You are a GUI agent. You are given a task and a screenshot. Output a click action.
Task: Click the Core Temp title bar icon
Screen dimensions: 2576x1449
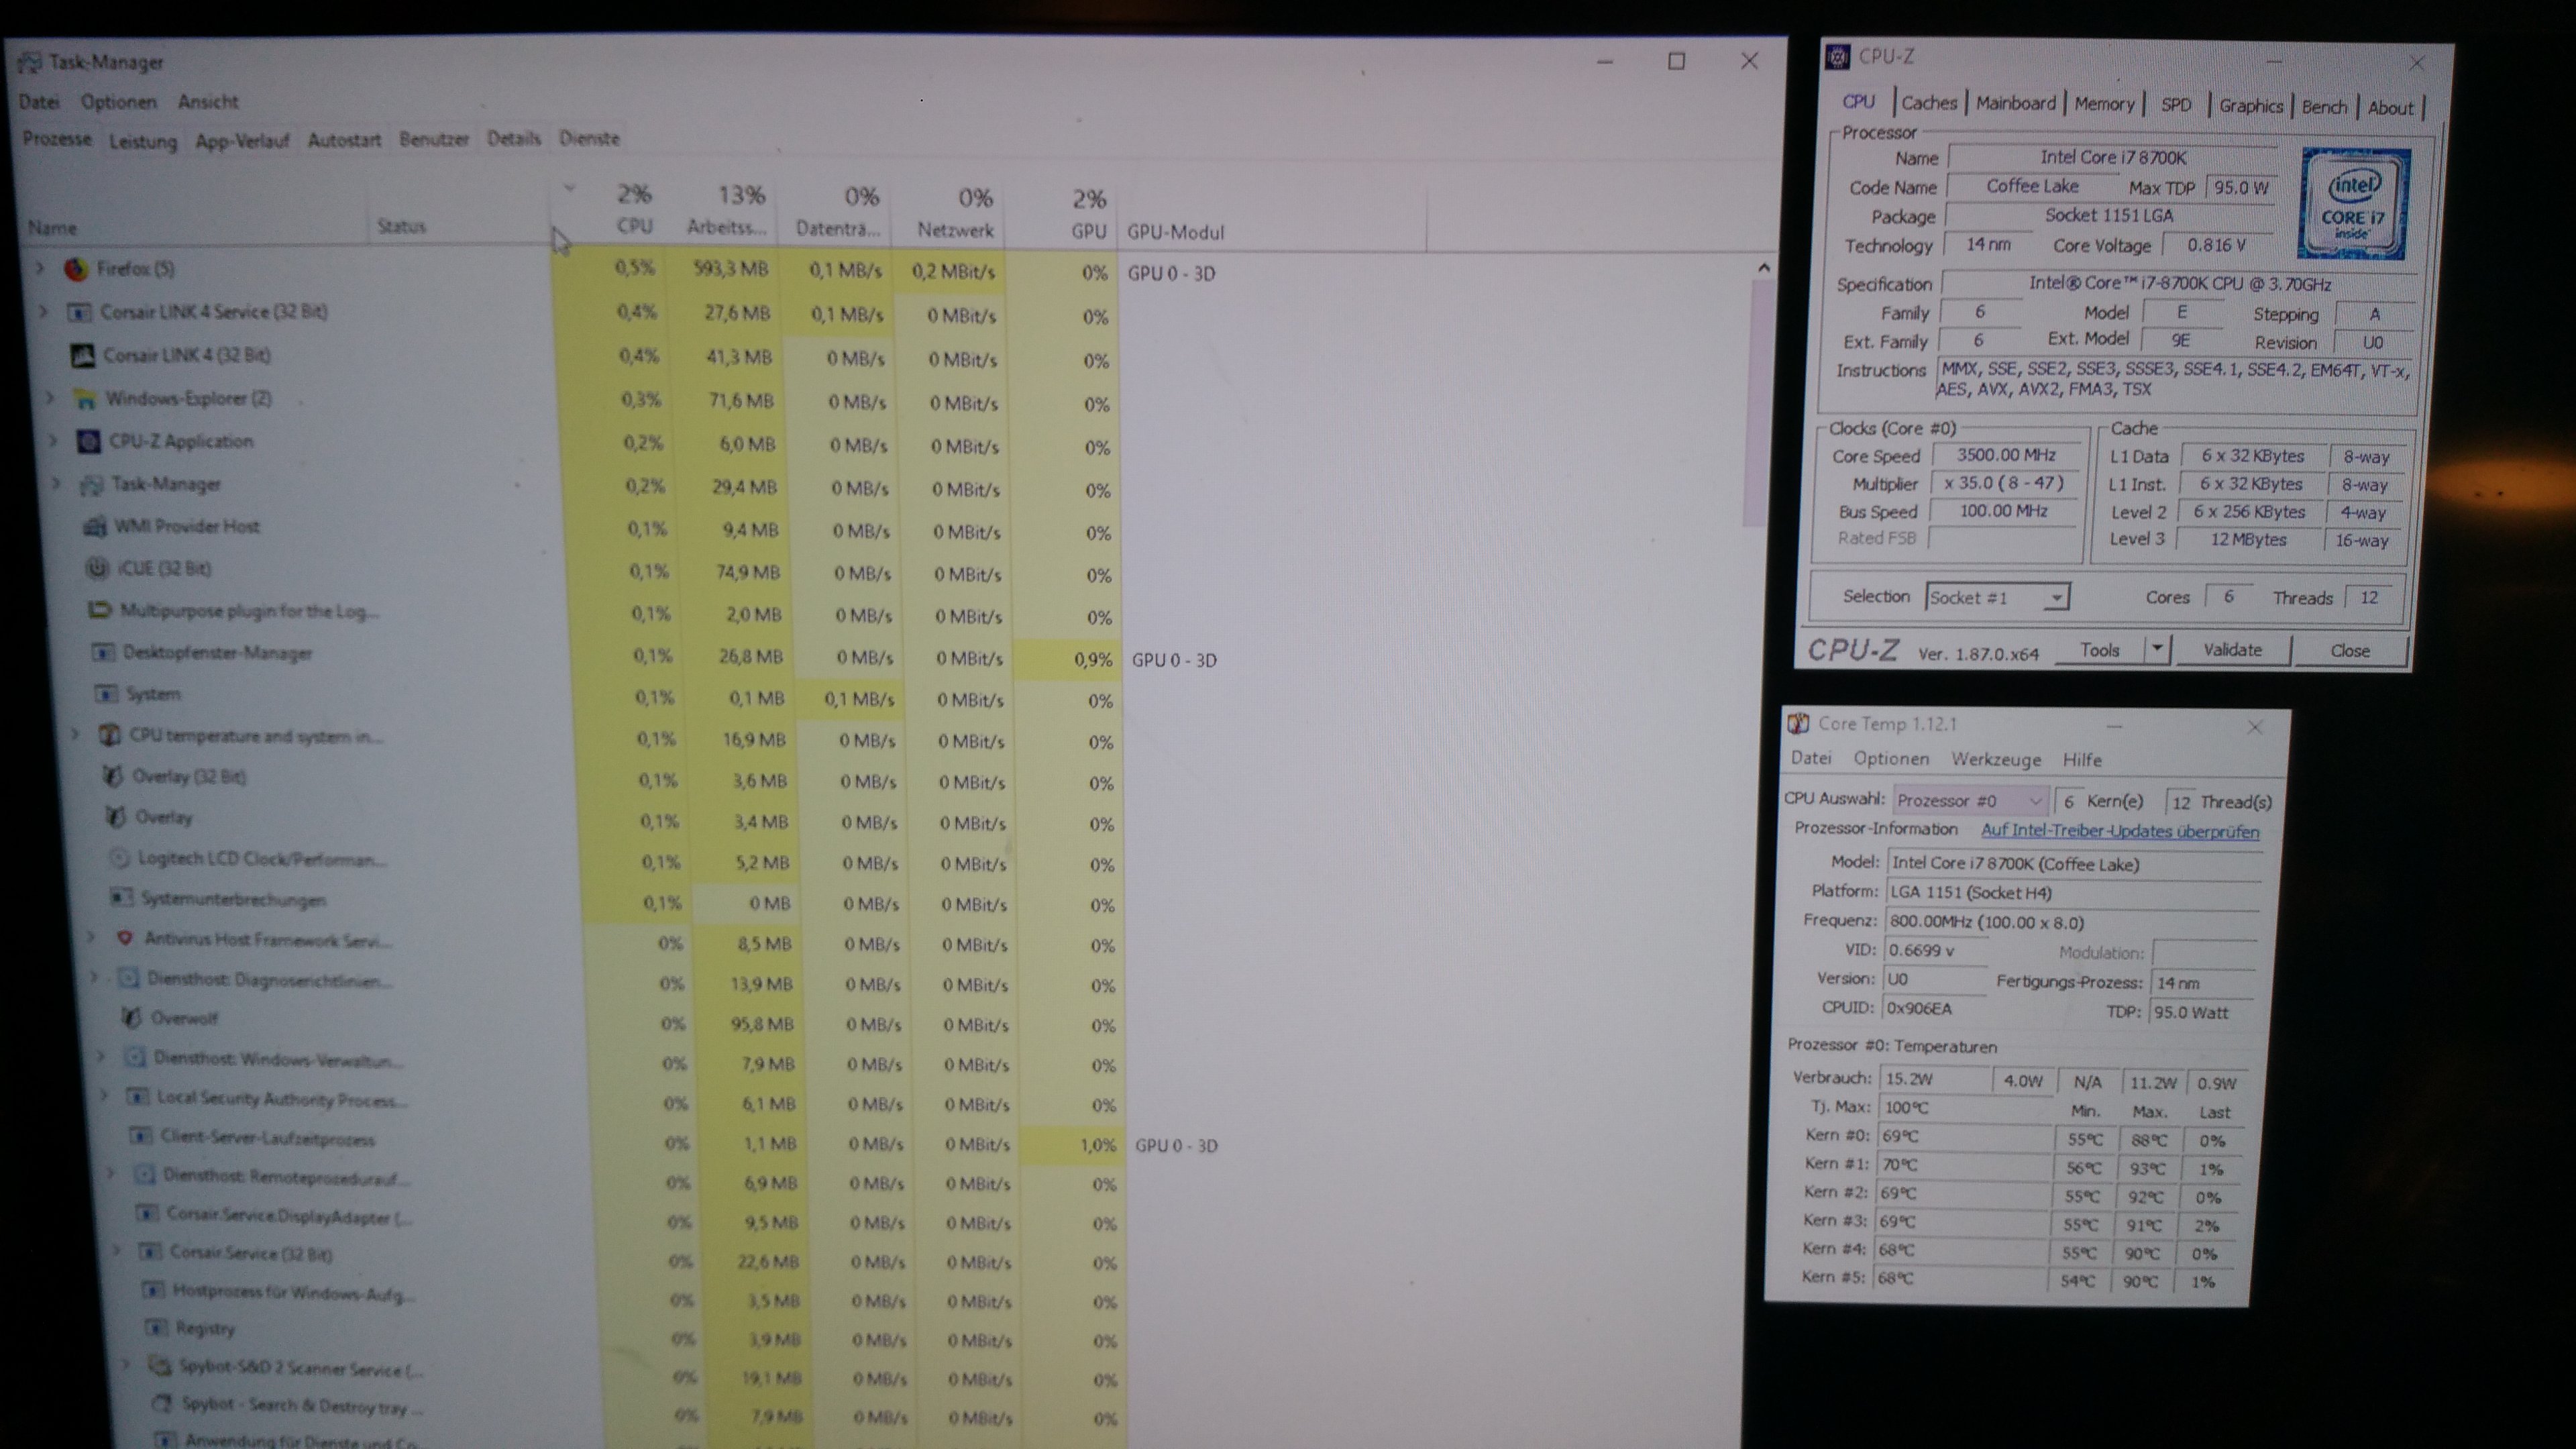coord(1798,723)
